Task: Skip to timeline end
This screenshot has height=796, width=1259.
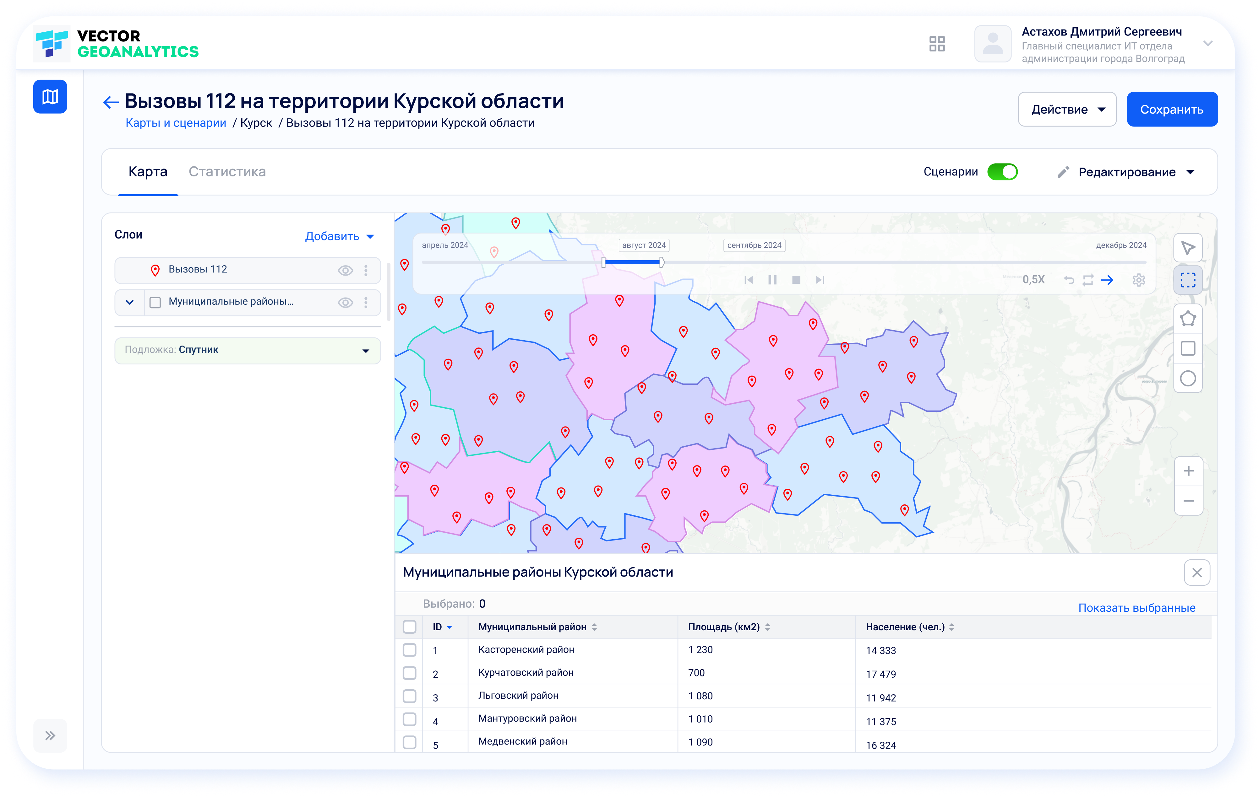Action: (x=820, y=280)
